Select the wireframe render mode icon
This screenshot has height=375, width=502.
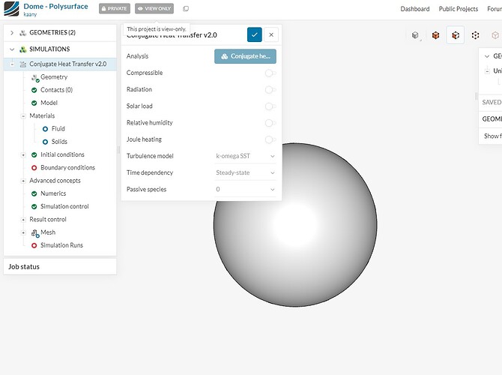(476, 35)
